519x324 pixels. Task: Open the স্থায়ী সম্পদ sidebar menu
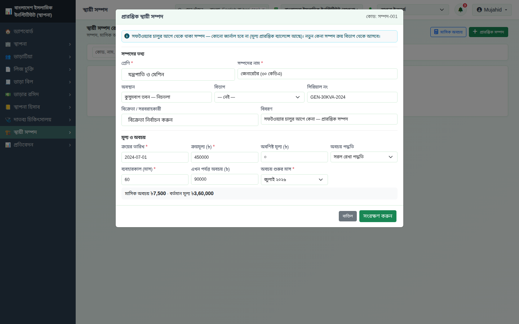click(x=38, y=132)
